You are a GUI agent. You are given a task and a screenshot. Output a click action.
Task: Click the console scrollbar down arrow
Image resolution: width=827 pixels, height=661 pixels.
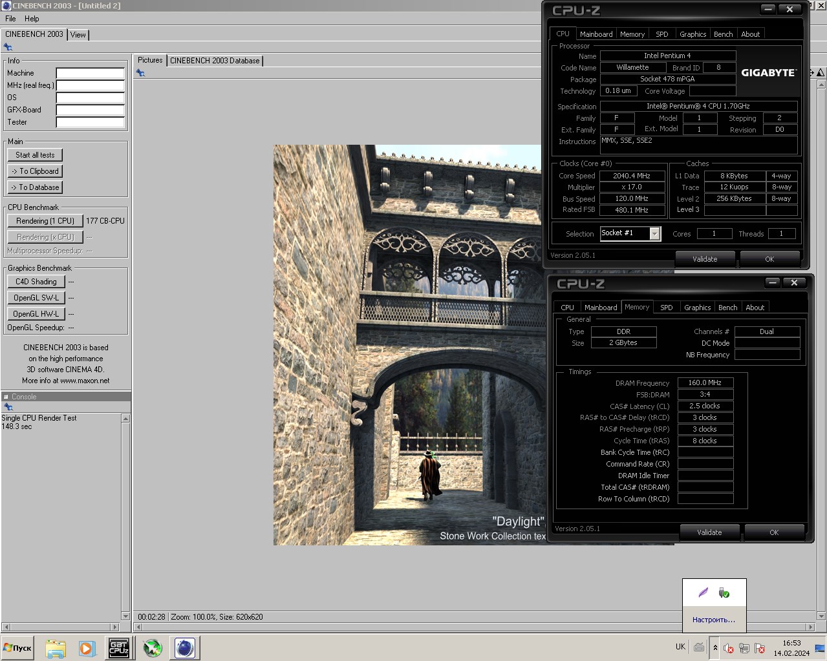(x=125, y=616)
